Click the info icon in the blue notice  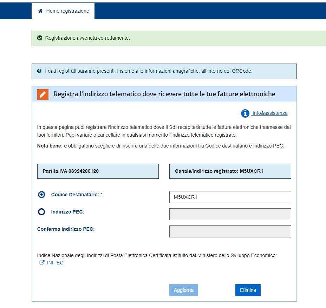point(39,71)
